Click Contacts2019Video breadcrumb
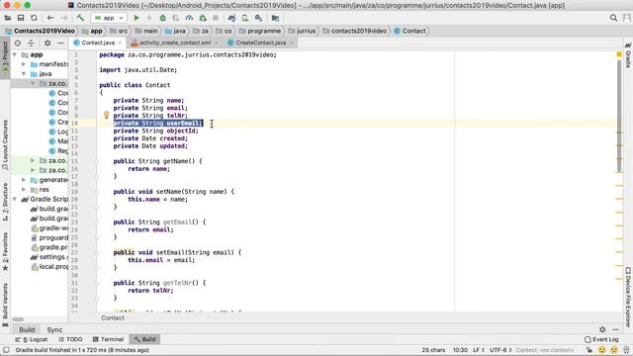633x356 pixels. pyautogui.click(x=41, y=31)
